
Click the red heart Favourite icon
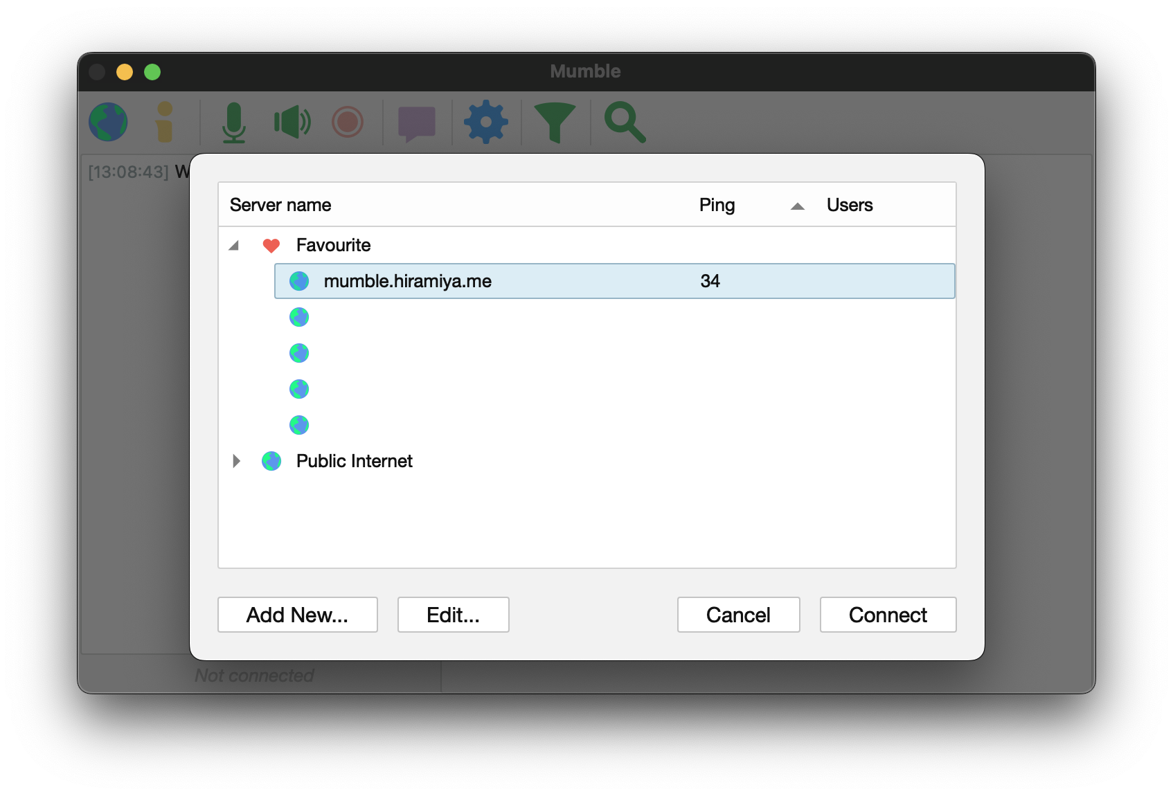click(x=271, y=246)
